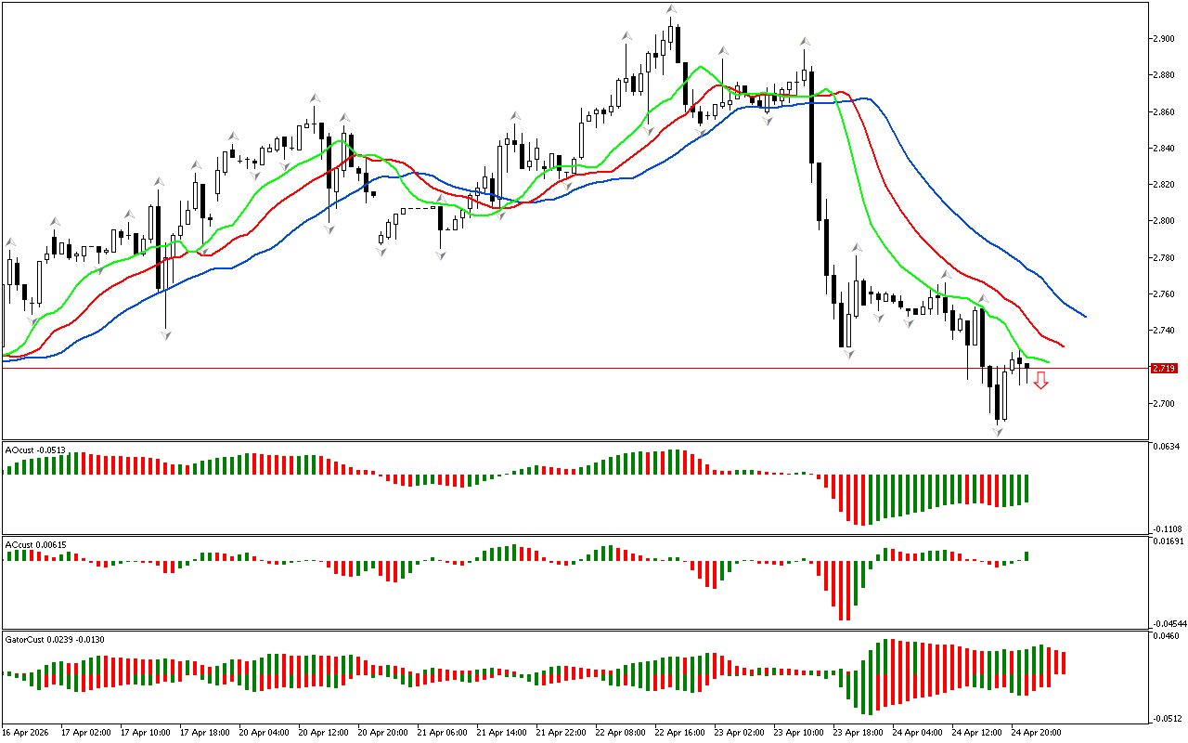The image size is (1188, 743).
Task: Click the right end of the red Alligator line
Action: pos(1062,346)
